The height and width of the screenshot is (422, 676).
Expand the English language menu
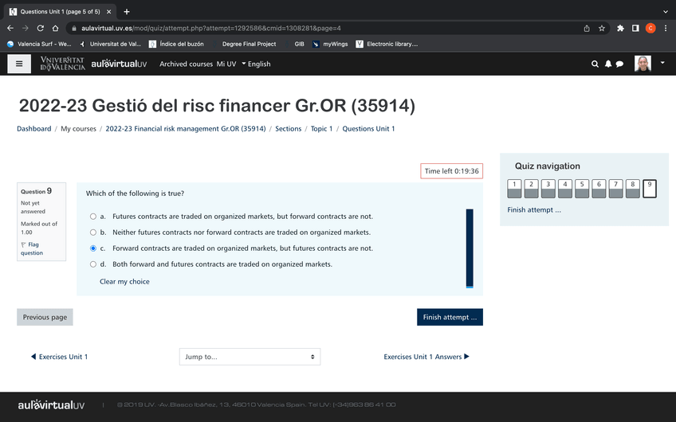pyautogui.click(x=256, y=64)
